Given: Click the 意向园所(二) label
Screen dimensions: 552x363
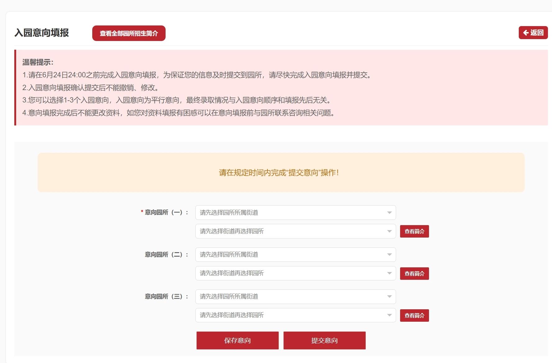Looking at the screenshot, I should coord(167,255).
